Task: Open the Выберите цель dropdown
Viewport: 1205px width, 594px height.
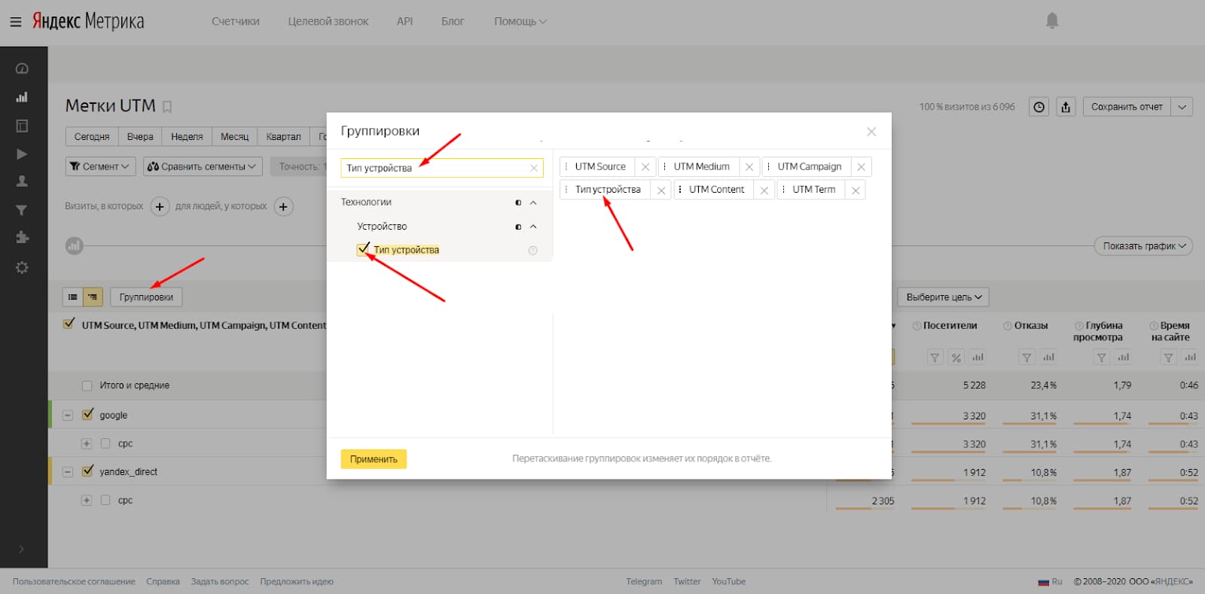Action: [x=943, y=297]
